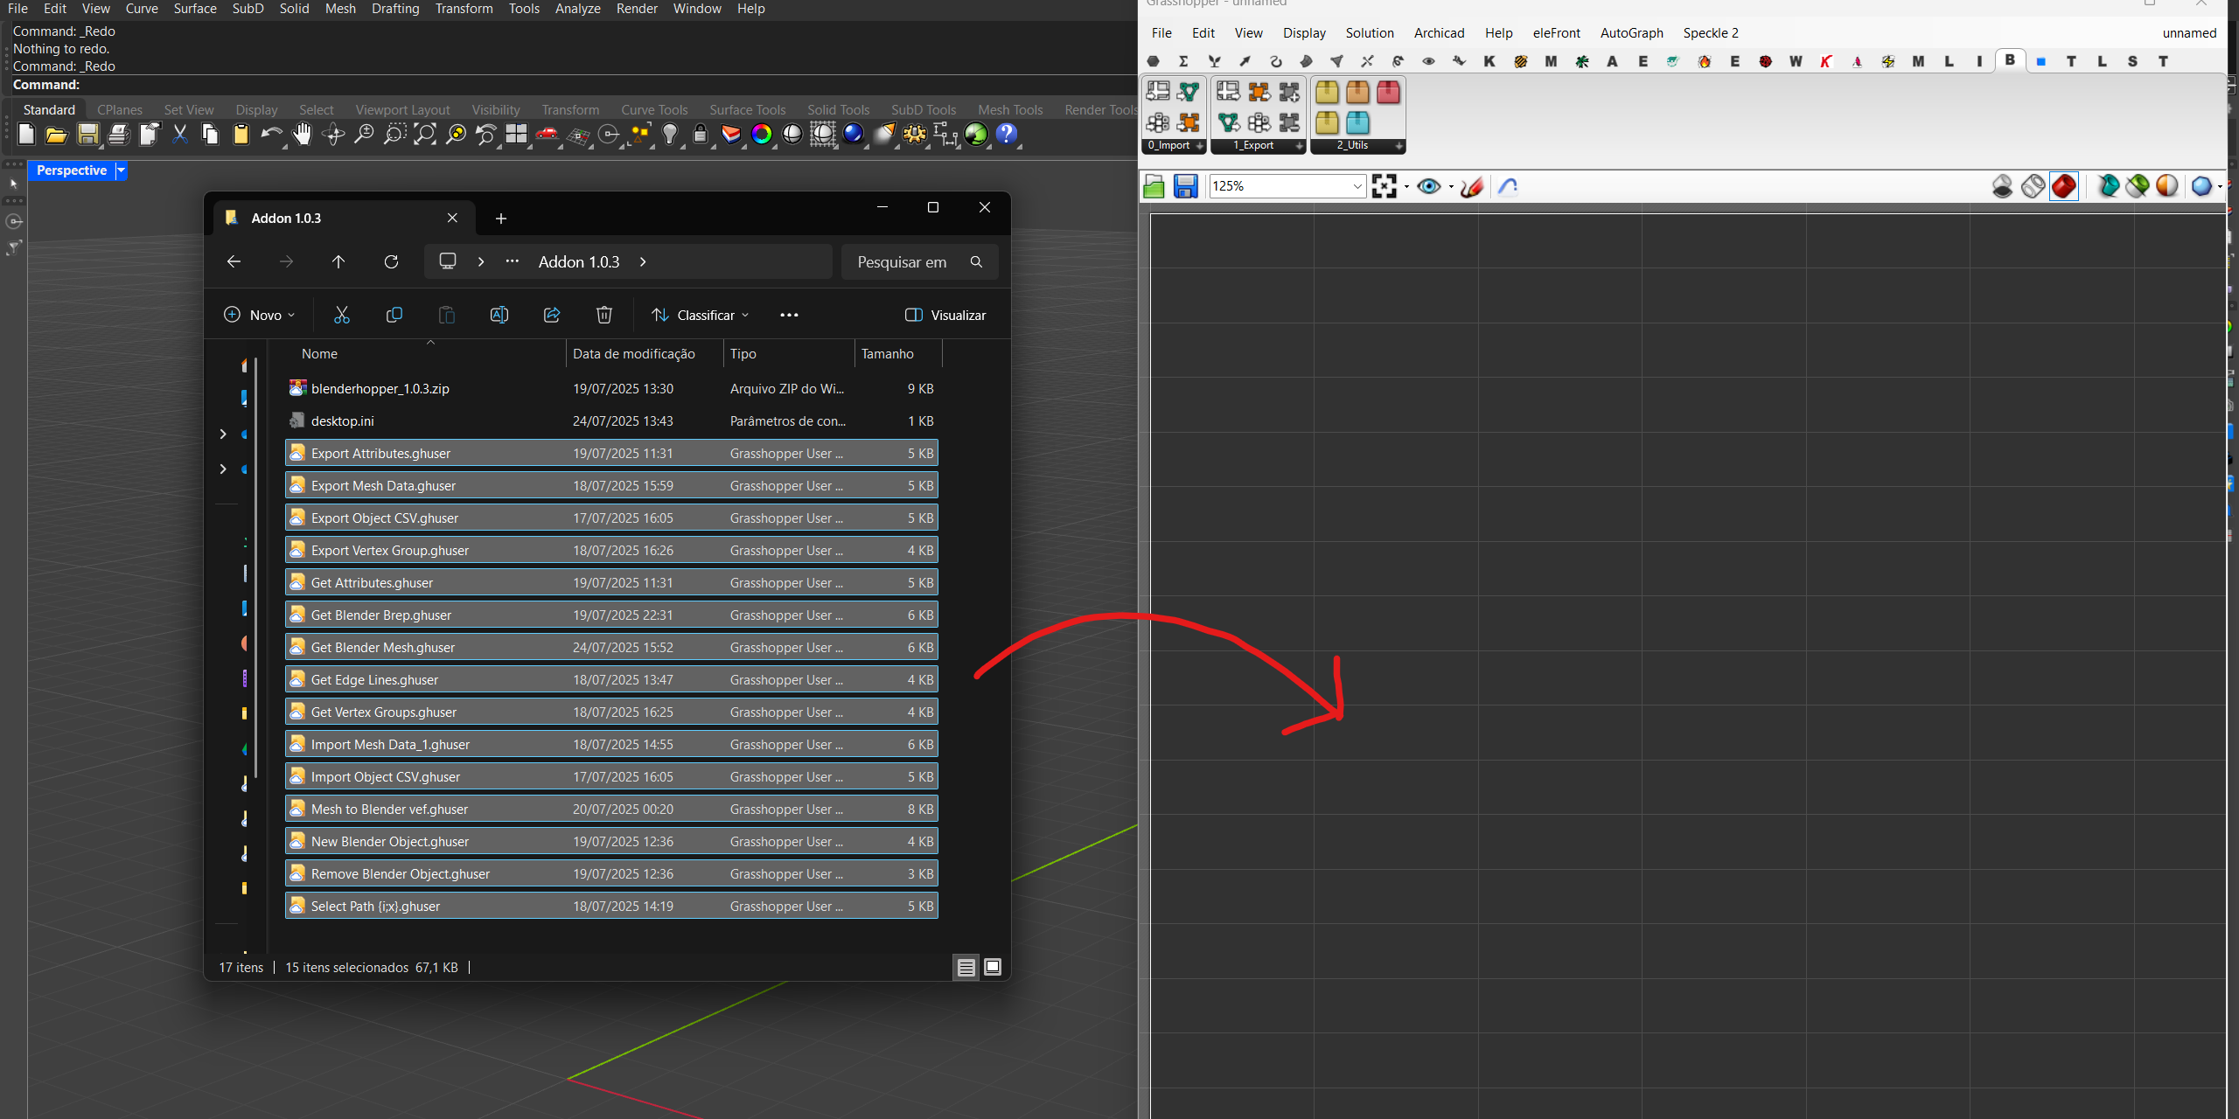The height and width of the screenshot is (1119, 2239).
Task: Expand the 1_Export panel plus button
Action: (x=1299, y=146)
